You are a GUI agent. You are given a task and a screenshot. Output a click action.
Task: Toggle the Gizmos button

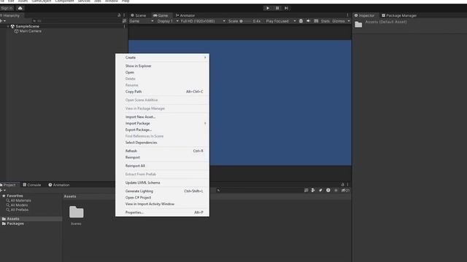click(339, 21)
